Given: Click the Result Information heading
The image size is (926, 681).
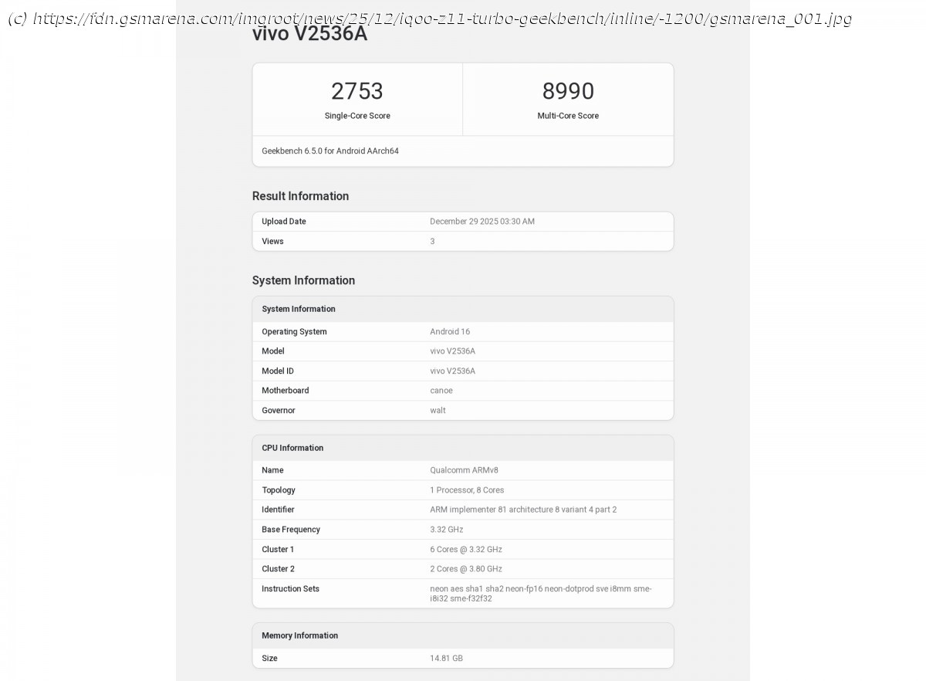Looking at the screenshot, I should click(300, 196).
